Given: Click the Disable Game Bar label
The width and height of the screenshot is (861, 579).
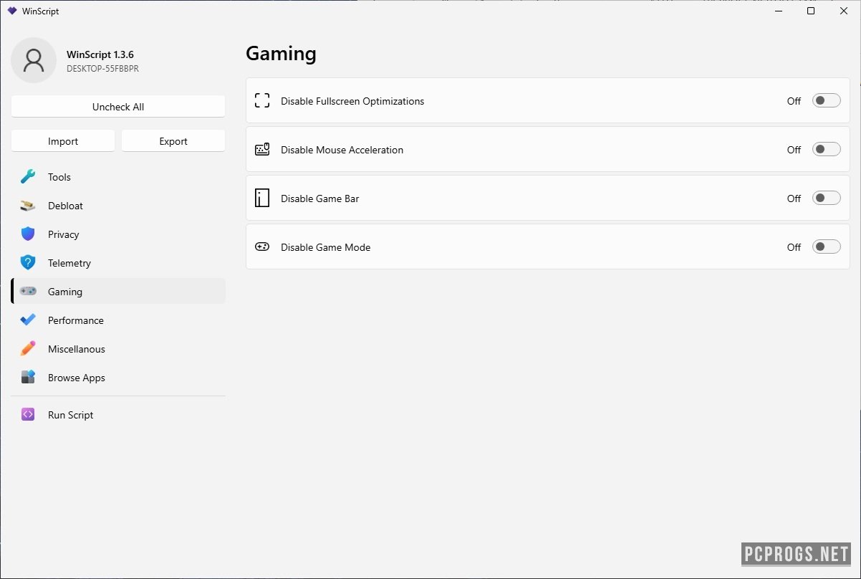Looking at the screenshot, I should point(320,198).
